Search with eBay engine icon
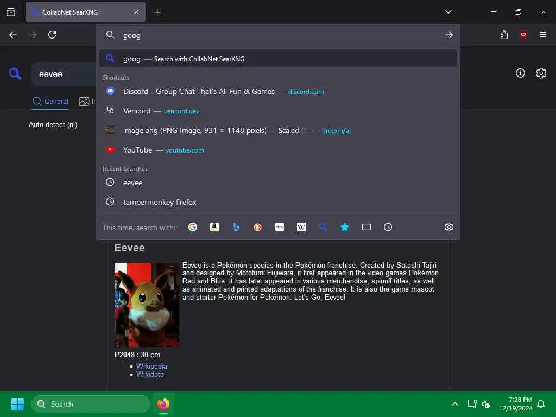Screen dimensions: 556x417 coord(280,227)
